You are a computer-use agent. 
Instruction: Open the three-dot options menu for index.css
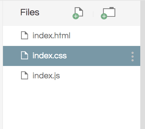point(133,57)
